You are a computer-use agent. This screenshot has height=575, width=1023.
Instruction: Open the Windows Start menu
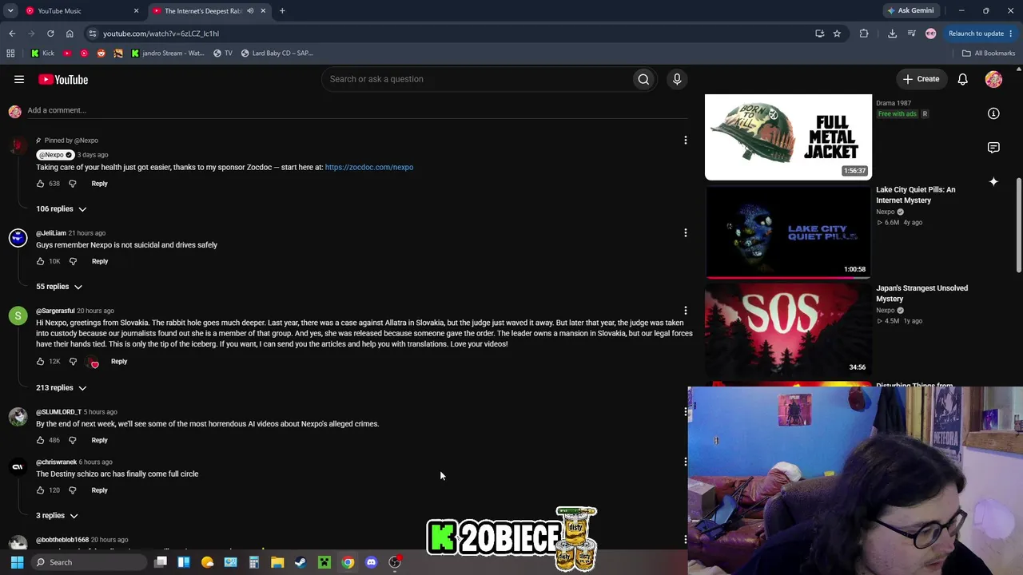click(17, 562)
